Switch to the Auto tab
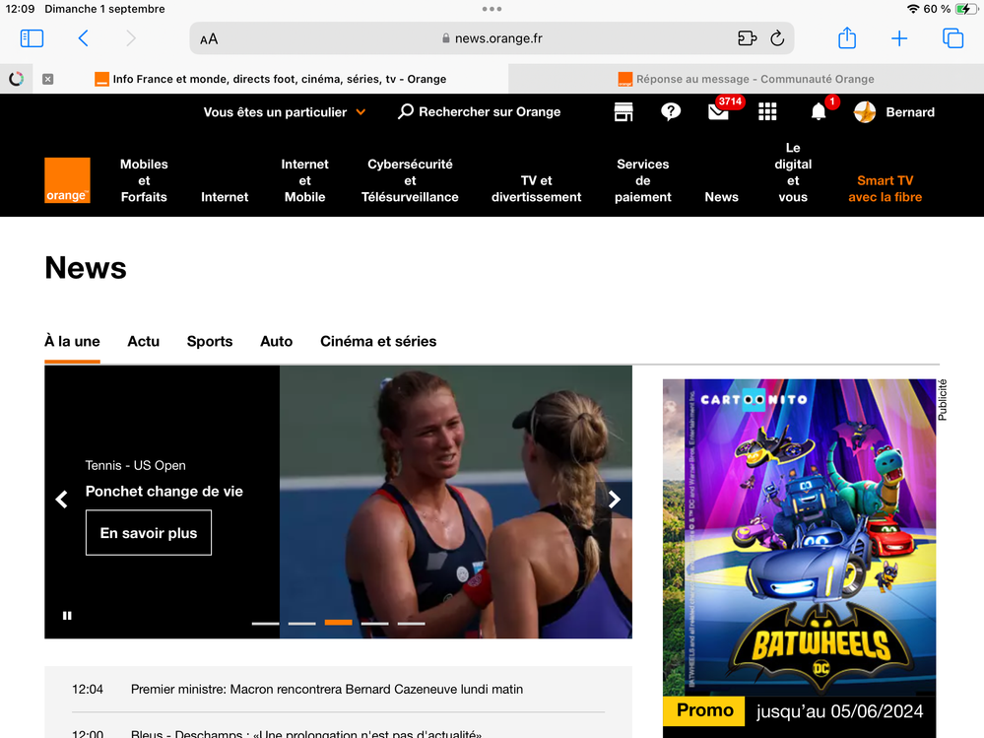Viewport: 984px width, 738px height. tap(276, 341)
